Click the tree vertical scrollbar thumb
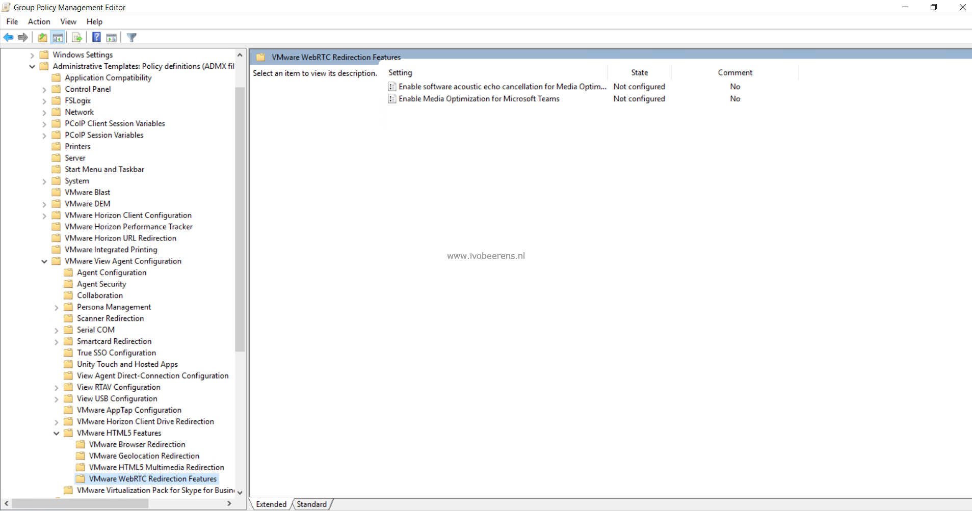Screen dimensions: 972x511 point(240,219)
